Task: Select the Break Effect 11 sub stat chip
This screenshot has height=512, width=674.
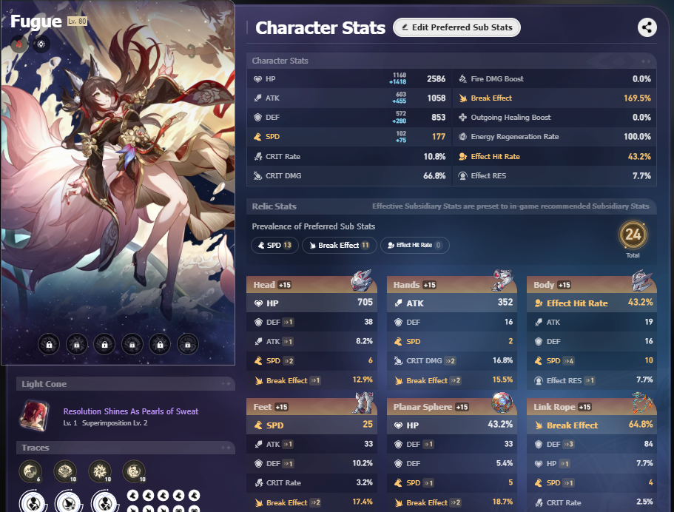Action: [339, 245]
